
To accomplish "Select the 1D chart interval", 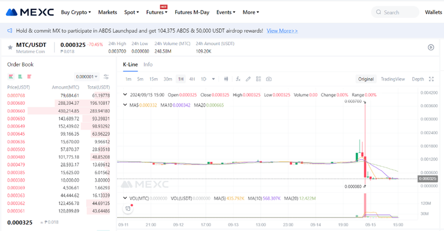I will tap(203, 79).
